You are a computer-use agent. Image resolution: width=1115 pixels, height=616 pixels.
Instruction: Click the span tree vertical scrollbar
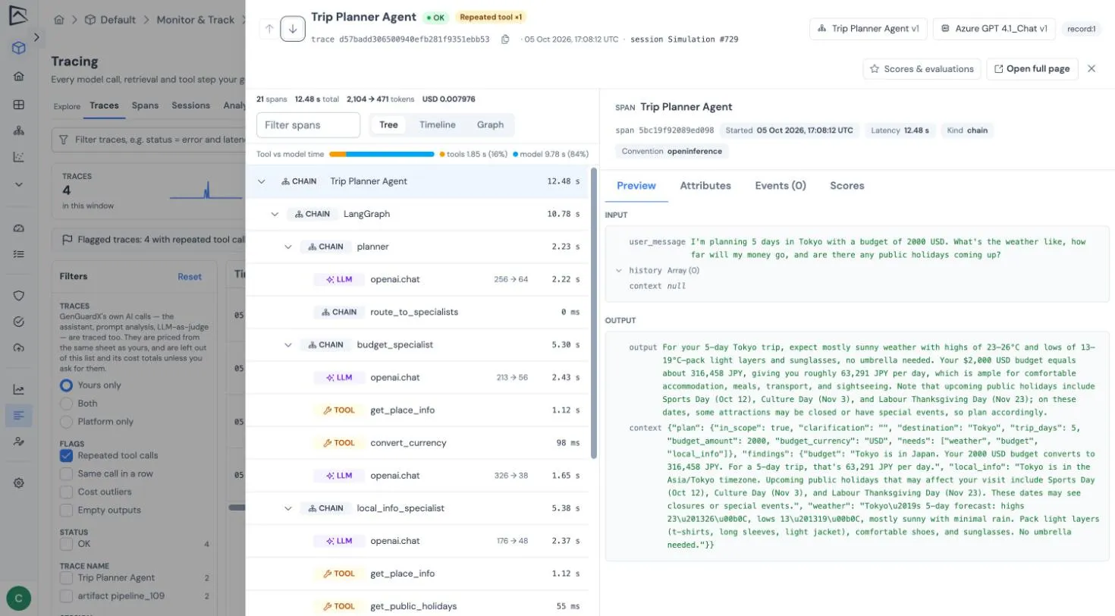[x=594, y=313]
